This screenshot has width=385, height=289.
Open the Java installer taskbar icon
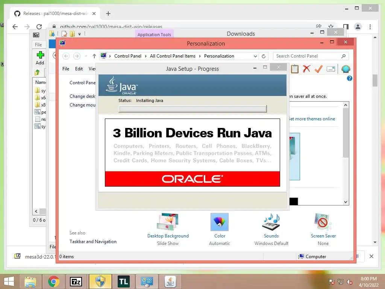tap(170, 281)
